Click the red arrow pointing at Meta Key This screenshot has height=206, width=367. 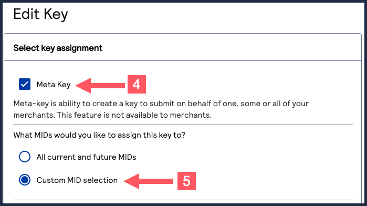(100, 86)
